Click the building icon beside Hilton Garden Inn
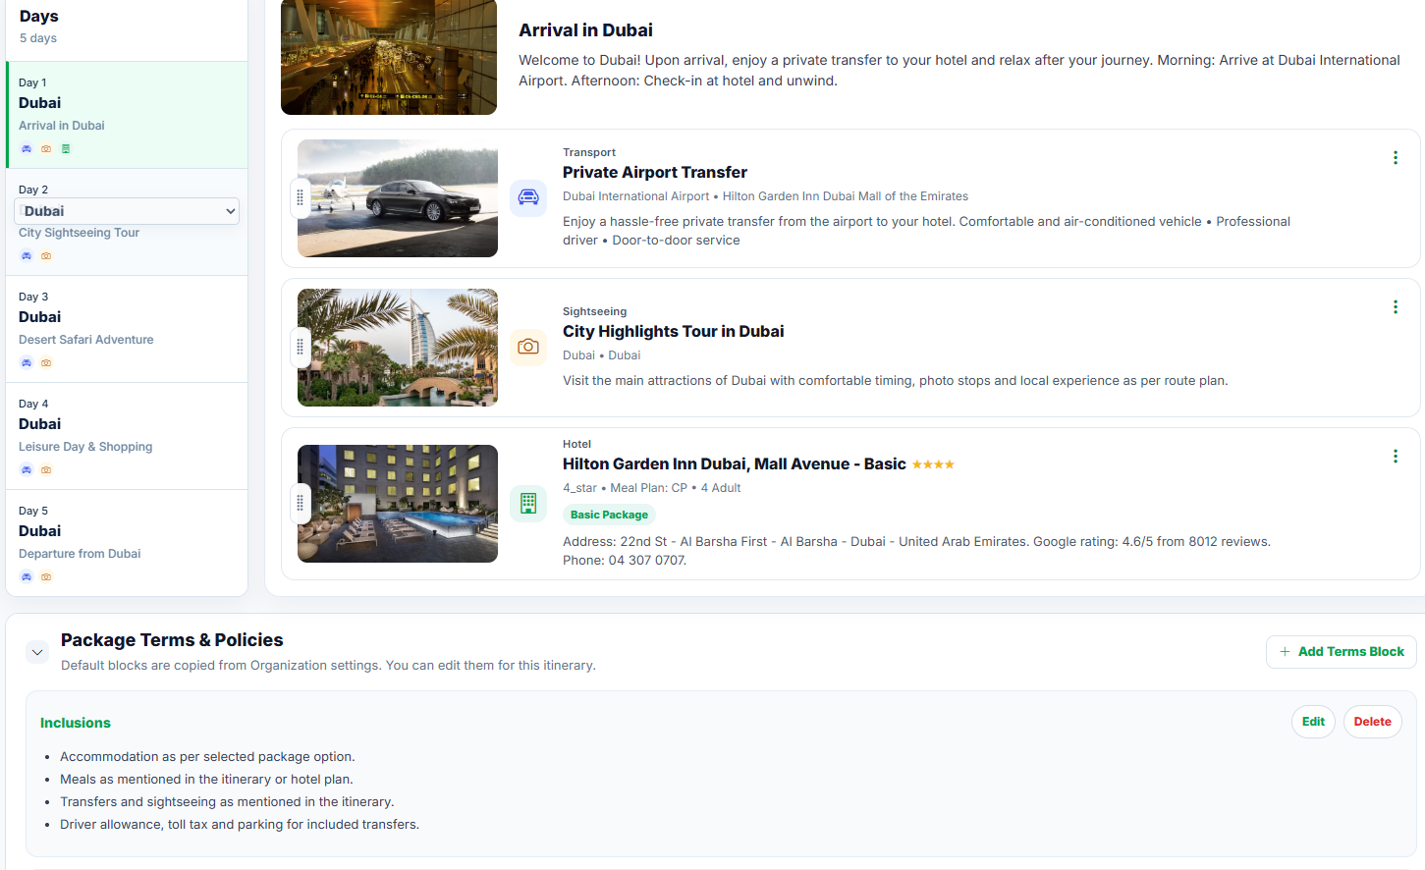 528,504
